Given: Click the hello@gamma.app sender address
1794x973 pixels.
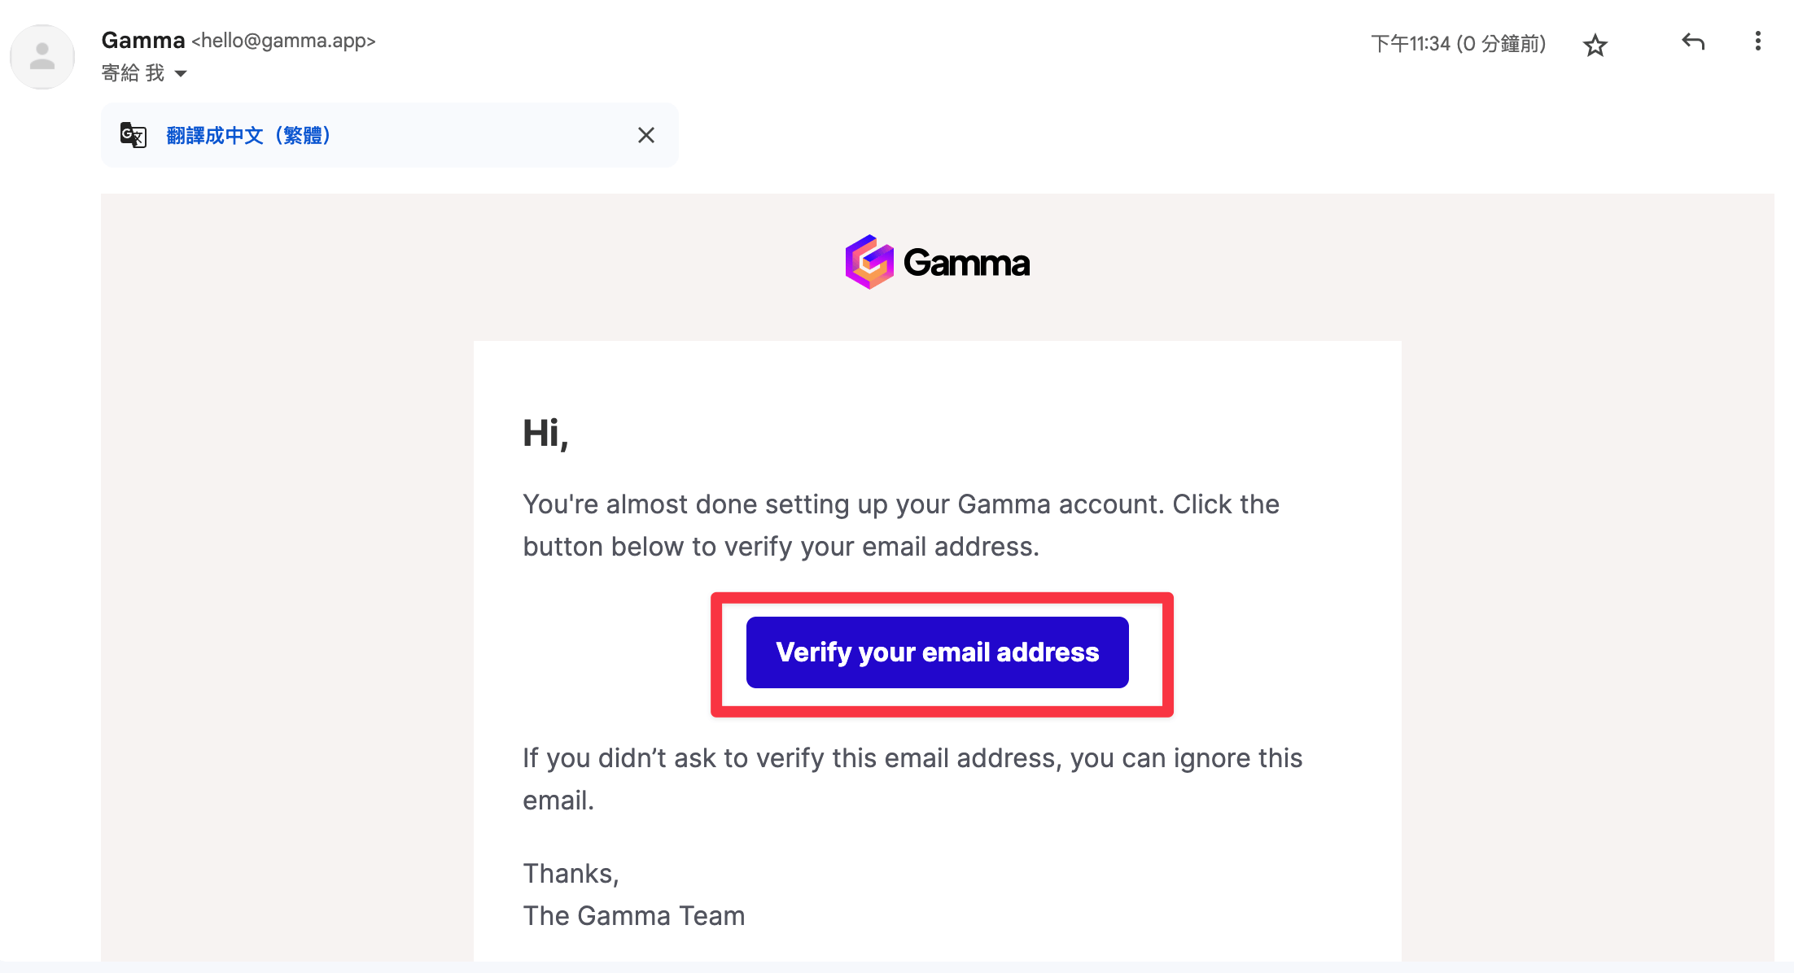Looking at the screenshot, I should [x=283, y=41].
